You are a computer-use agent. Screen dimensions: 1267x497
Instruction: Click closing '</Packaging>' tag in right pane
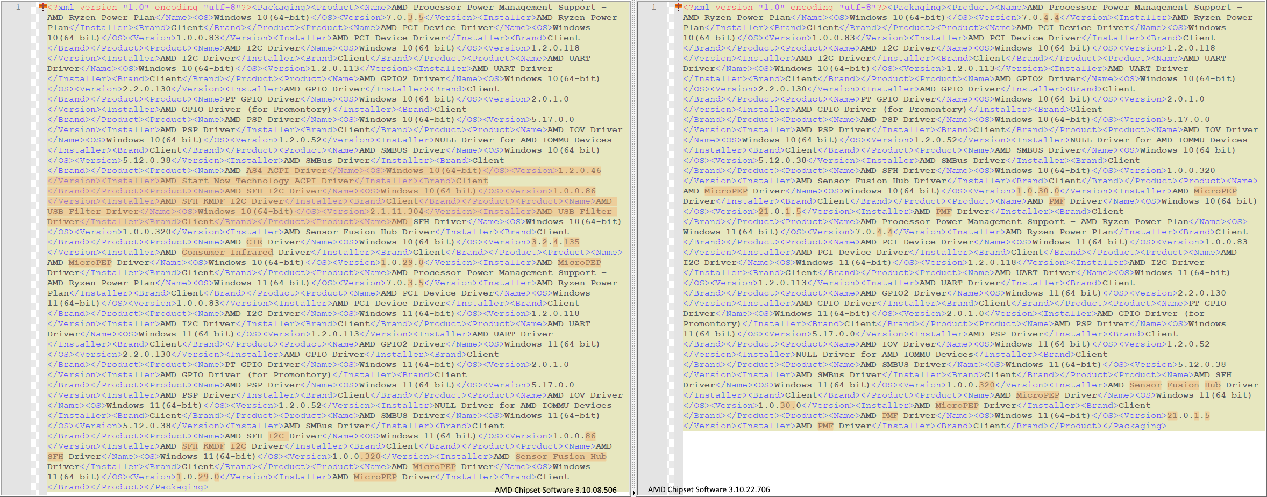(x=1135, y=426)
